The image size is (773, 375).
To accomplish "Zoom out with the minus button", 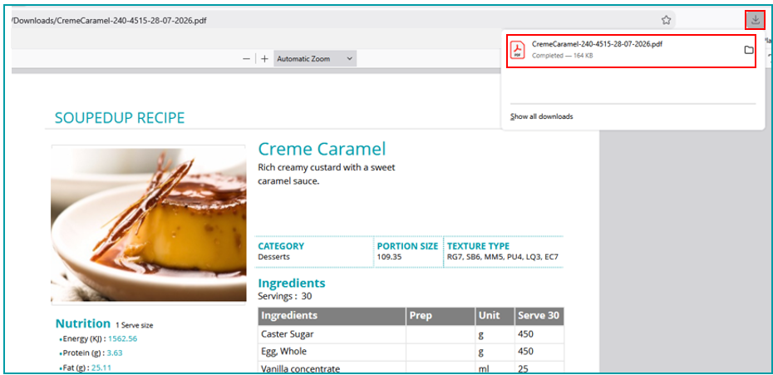I will [x=247, y=59].
